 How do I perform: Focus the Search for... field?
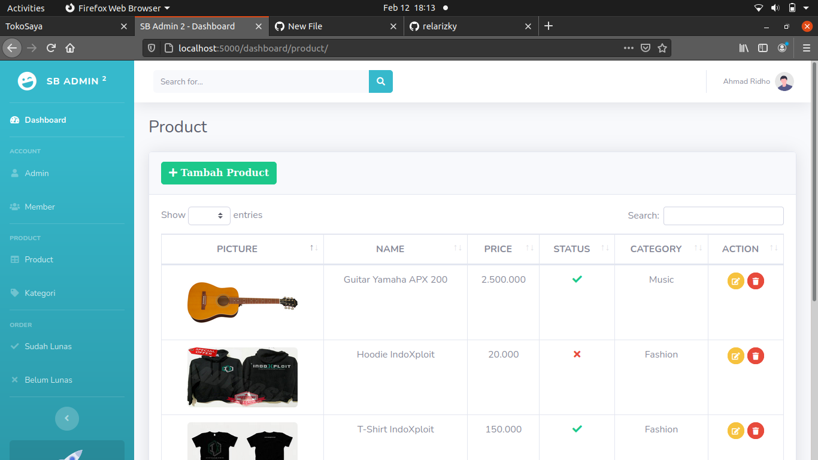tap(261, 81)
